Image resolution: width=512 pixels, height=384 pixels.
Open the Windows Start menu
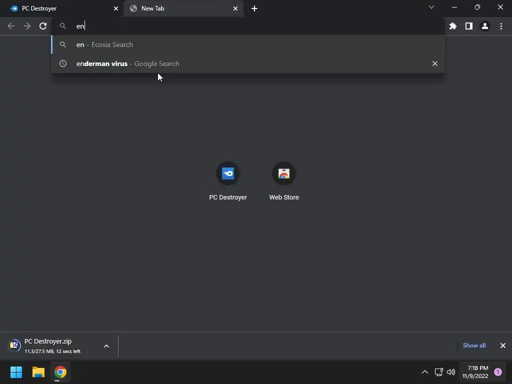coord(16,372)
